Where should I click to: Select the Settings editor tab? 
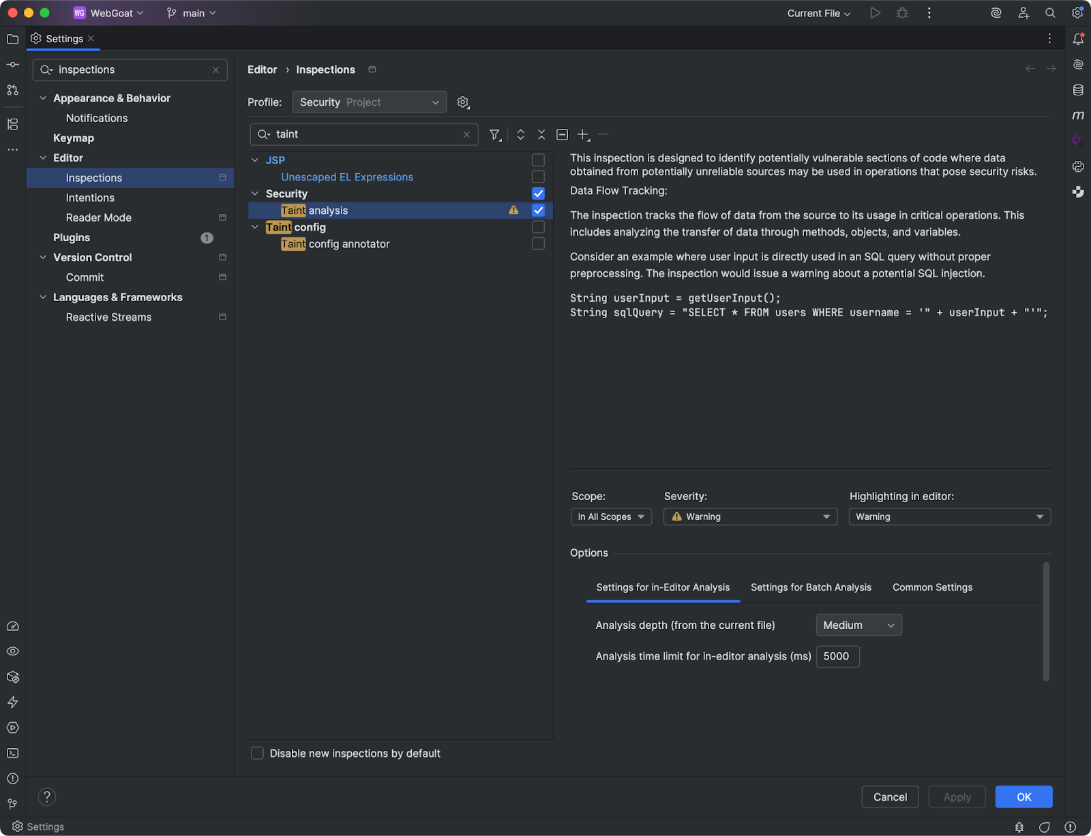coord(63,39)
